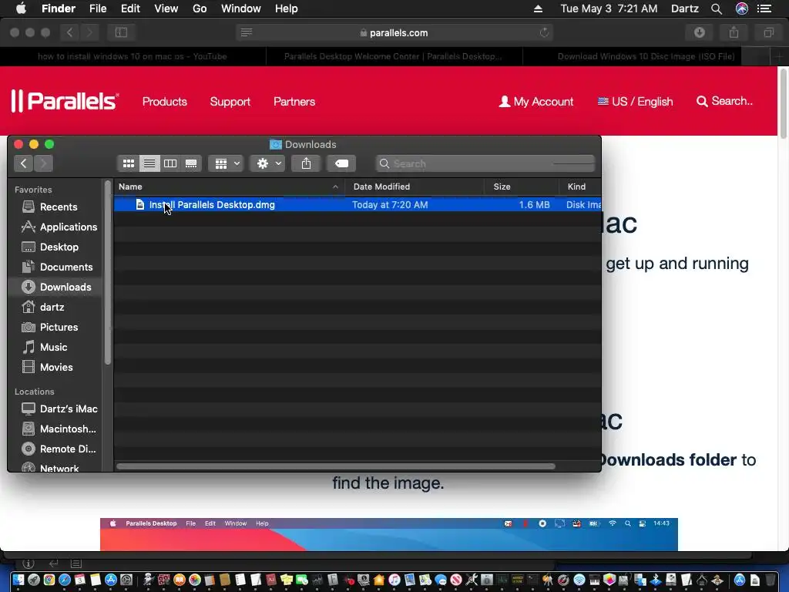Open the Window menu
Image resolution: width=789 pixels, height=592 pixels.
tap(241, 8)
